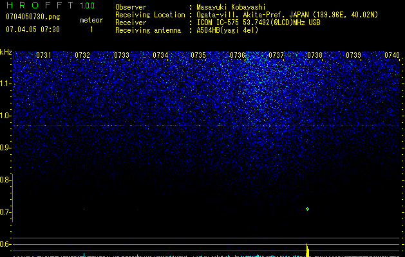Click time marker 0733
The width and height of the screenshot is (405, 257).
122,55
